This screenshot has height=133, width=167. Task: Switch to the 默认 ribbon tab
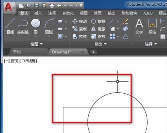[24, 13]
